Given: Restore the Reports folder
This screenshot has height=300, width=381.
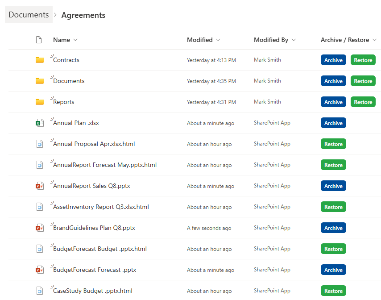Looking at the screenshot, I should click(363, 102).
